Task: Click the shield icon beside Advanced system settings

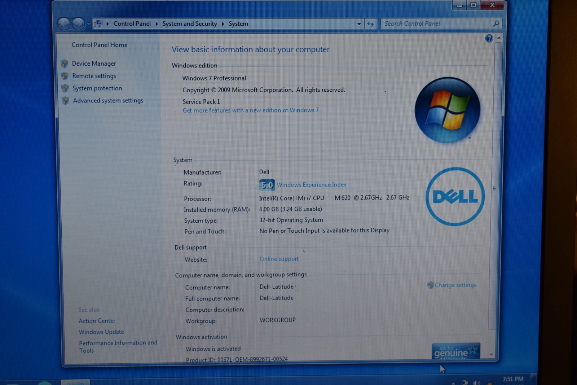Action: 66,101
